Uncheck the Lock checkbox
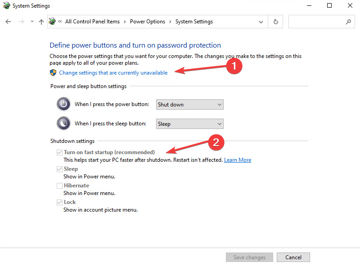 59,202
